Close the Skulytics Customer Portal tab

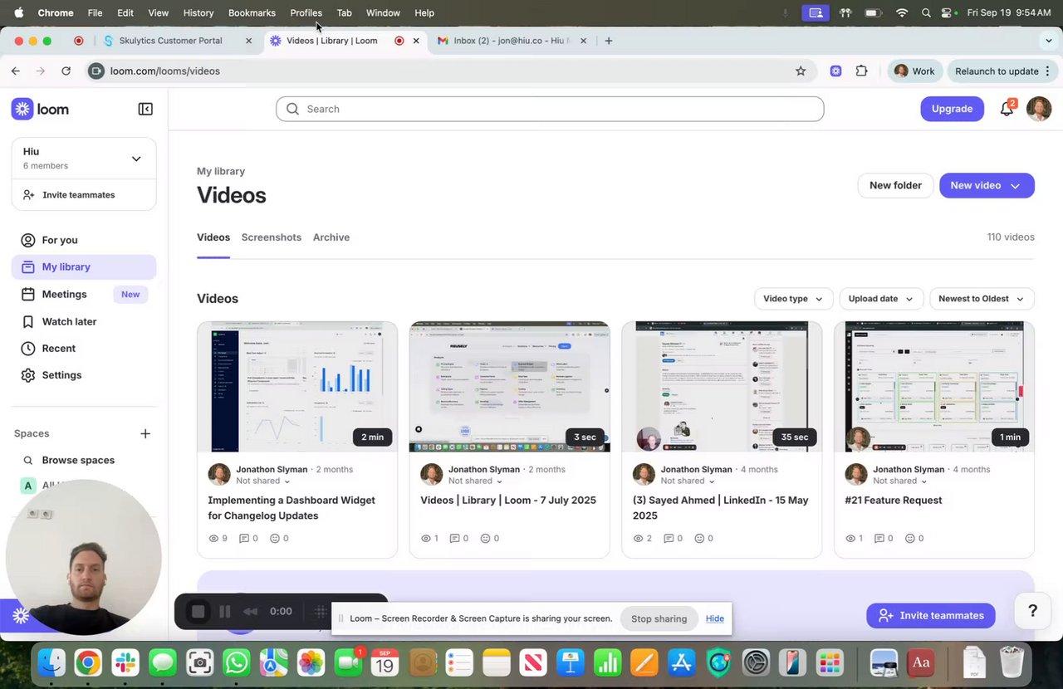click(x=248, y=41)
